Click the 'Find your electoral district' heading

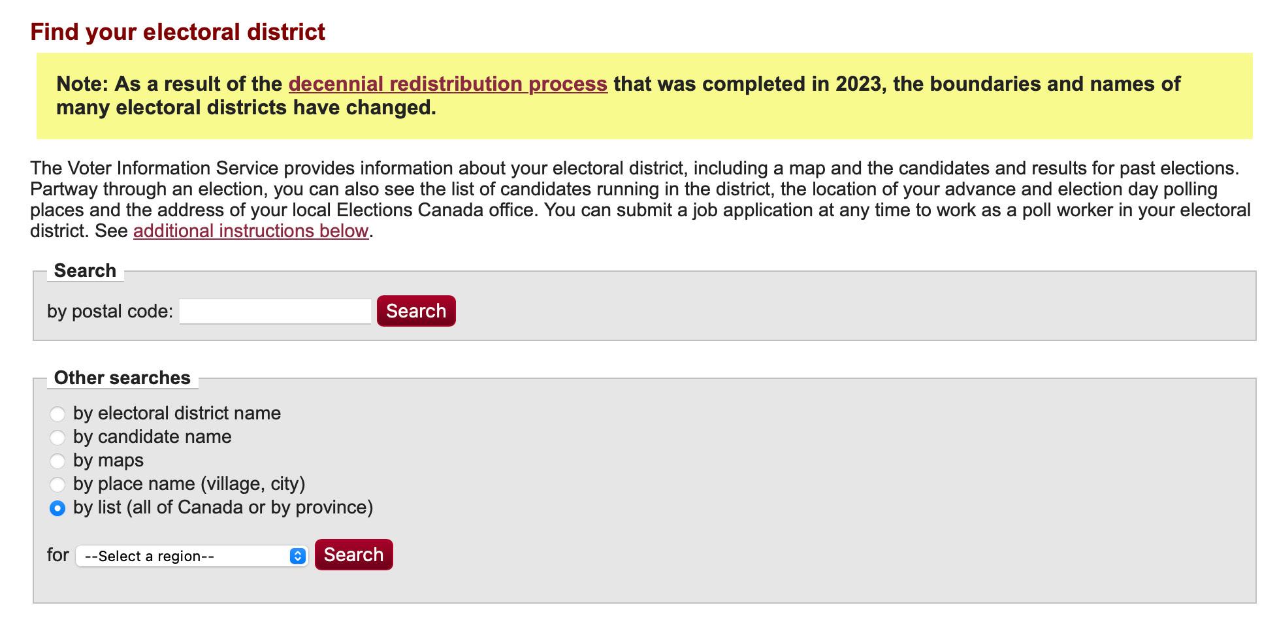pyautogui.click(x=178, y=32)
